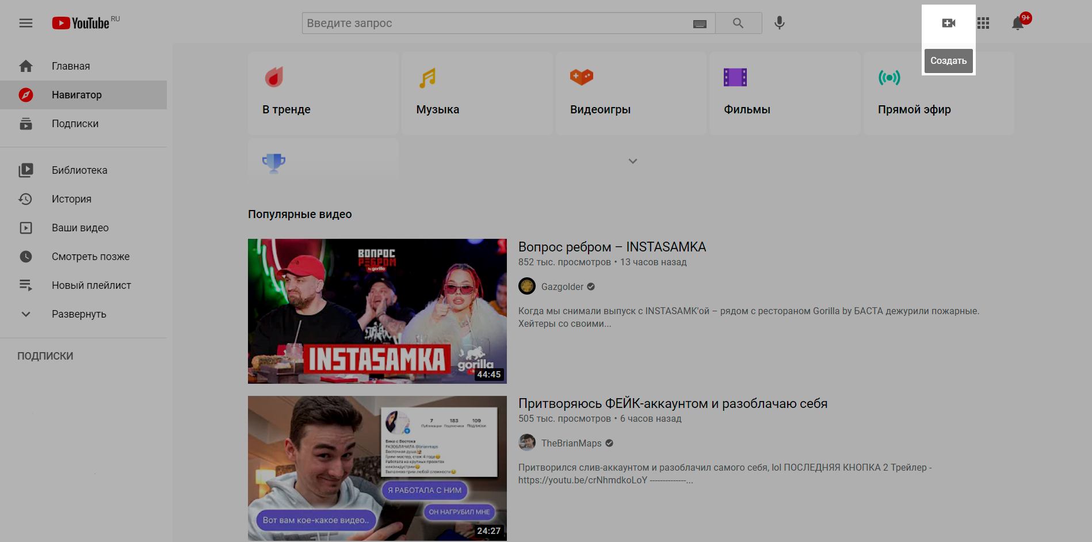Start voice search with the microphone

[x=779, y=23]
